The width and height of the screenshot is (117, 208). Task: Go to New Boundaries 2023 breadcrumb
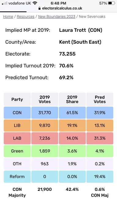pos(57,17)
